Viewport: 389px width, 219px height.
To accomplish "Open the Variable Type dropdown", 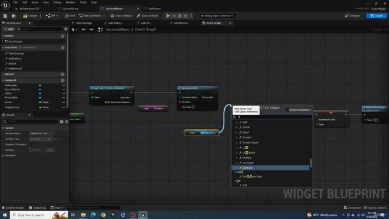I will point(41,139).
